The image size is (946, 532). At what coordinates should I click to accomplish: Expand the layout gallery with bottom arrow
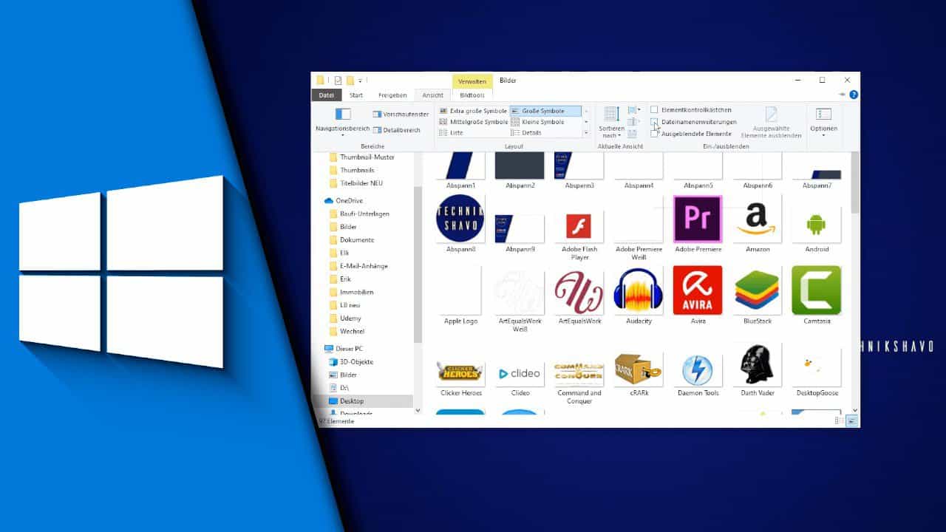point(586,133)
